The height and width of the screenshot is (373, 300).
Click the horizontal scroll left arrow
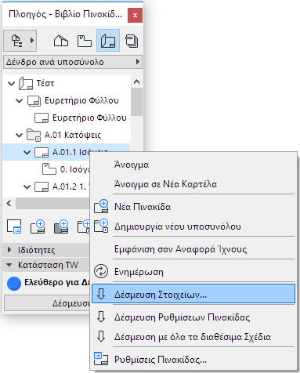coord(9,203)
